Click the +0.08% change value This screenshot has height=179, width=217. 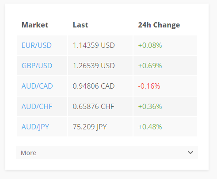[x=150, y=45]
